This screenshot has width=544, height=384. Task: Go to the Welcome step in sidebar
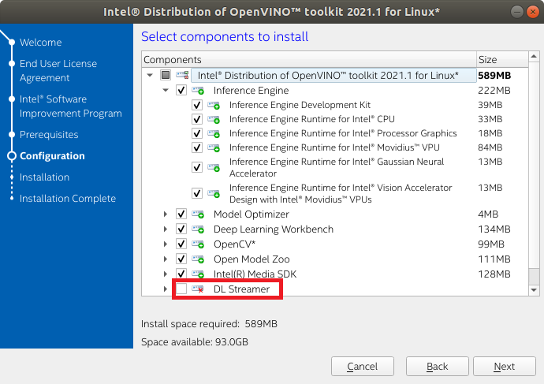40,43
